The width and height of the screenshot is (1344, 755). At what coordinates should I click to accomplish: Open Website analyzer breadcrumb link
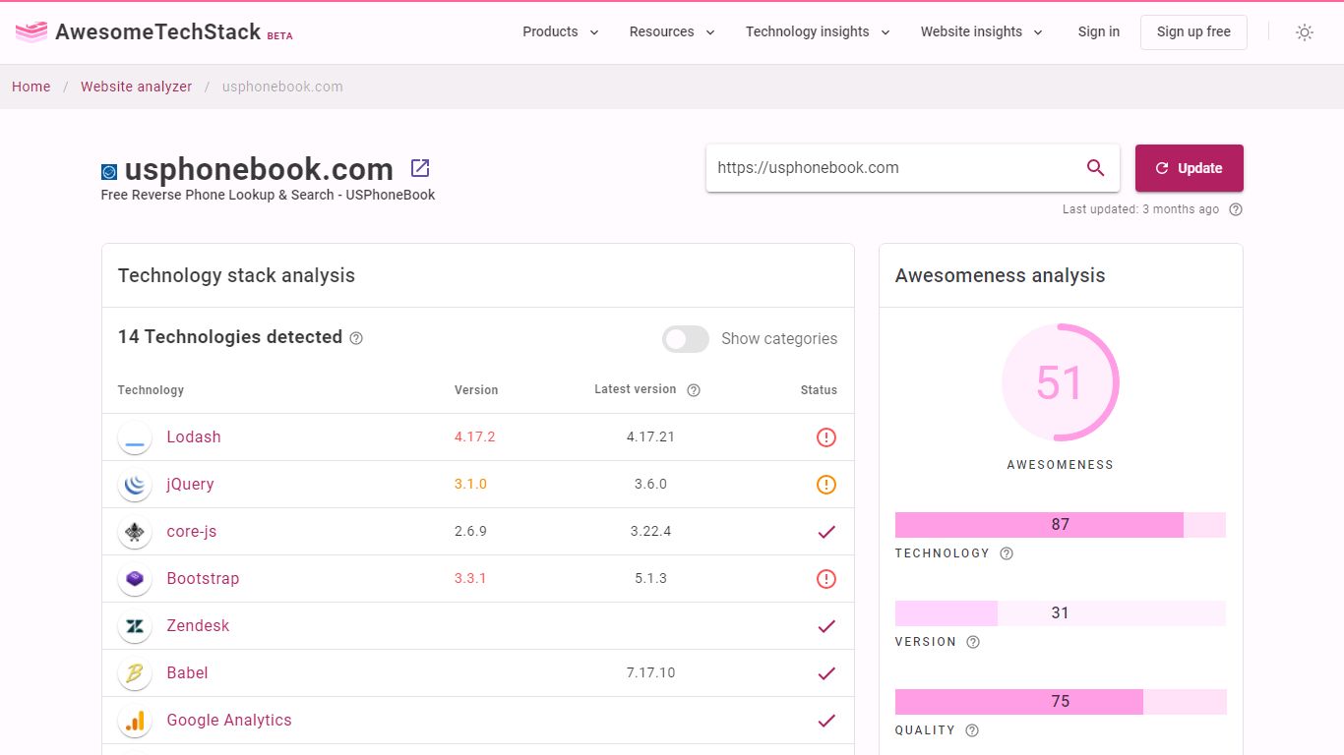tap(137, 87)
